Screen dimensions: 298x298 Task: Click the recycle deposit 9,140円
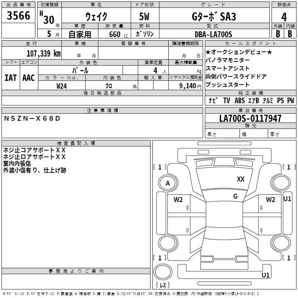(190, 86)
